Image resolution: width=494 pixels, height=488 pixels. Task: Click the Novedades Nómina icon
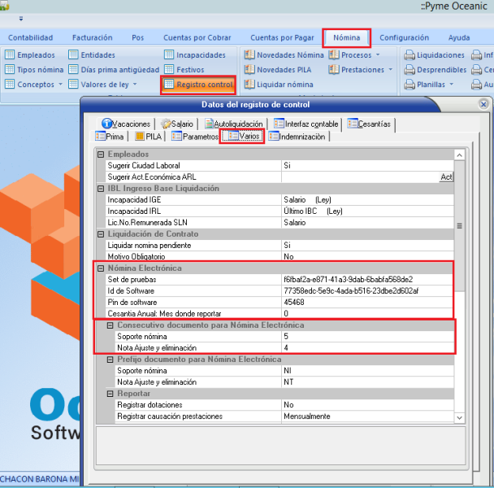[x=250, y=55]
